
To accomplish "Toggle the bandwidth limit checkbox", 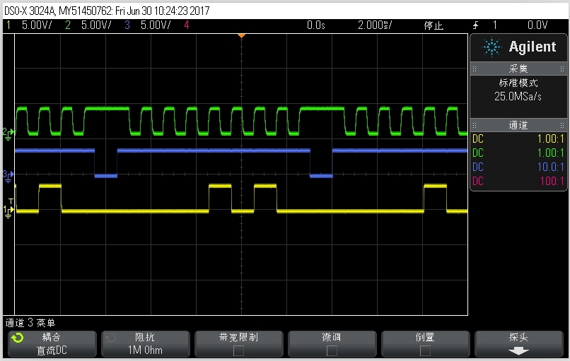I will pyautogui.click(x=238, y=351).
